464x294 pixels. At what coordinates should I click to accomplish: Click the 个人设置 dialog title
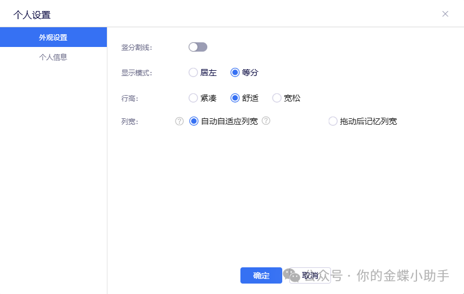[32, 14]
